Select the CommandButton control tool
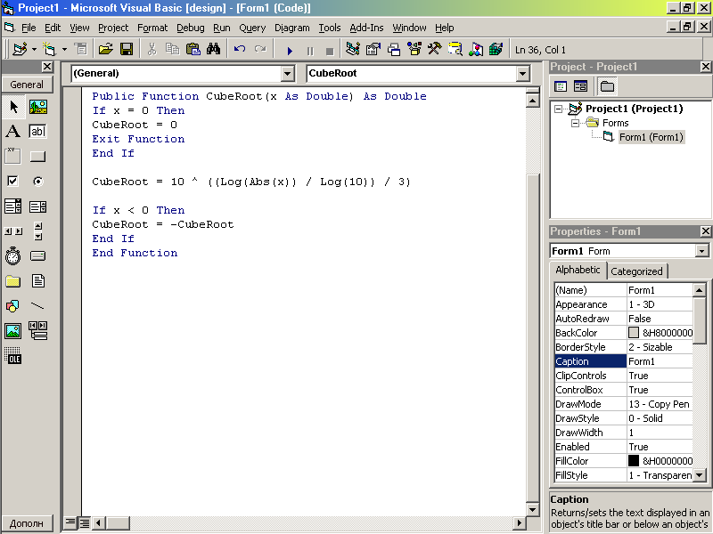Image resolution: width=713 pixels, height=534 pixels. point(37,157)
